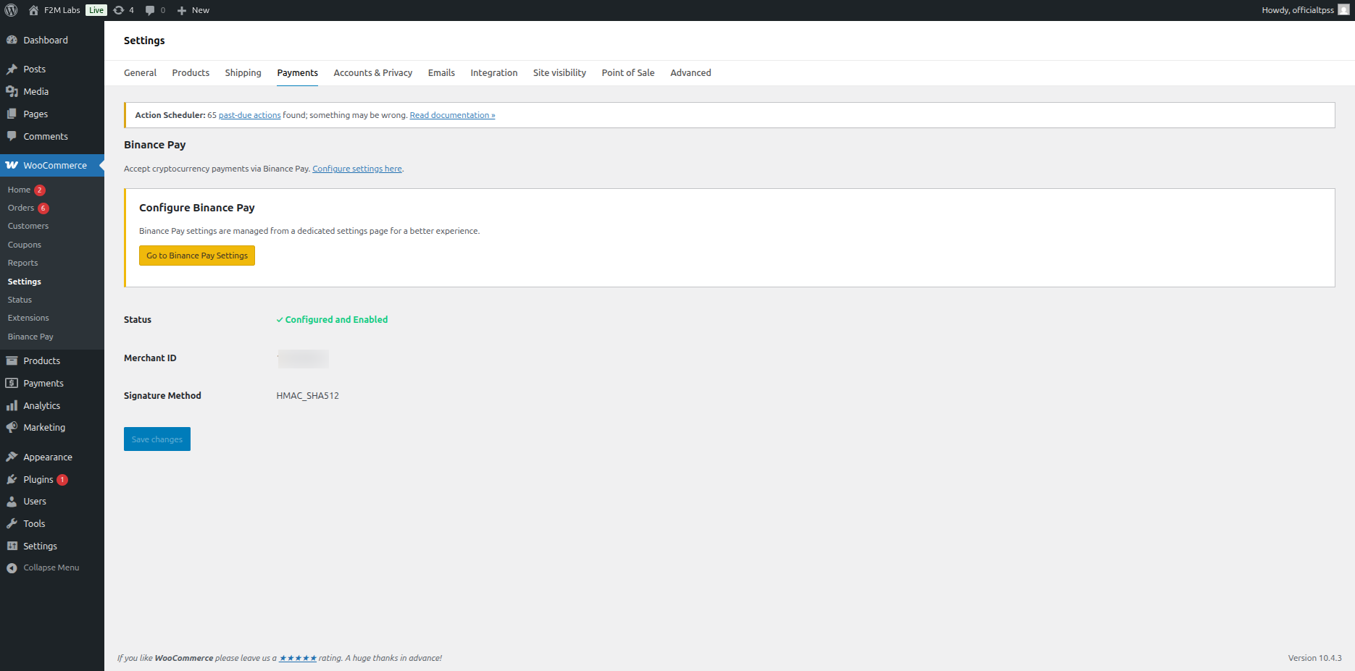Select Binance Pay in WooCommerce submenu

[30, 337]
